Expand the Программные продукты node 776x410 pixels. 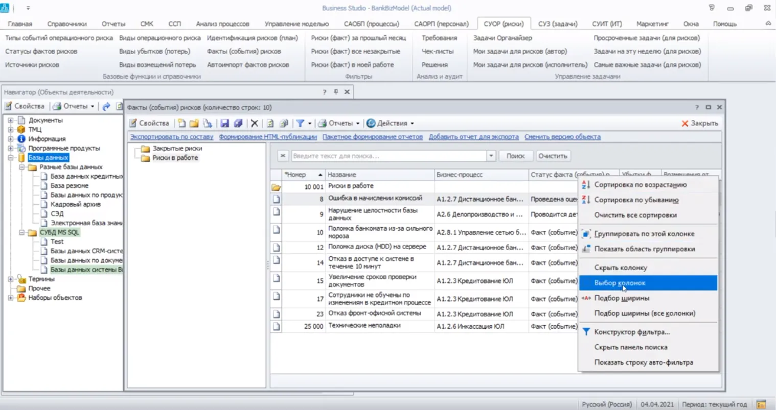coord(11,149)
